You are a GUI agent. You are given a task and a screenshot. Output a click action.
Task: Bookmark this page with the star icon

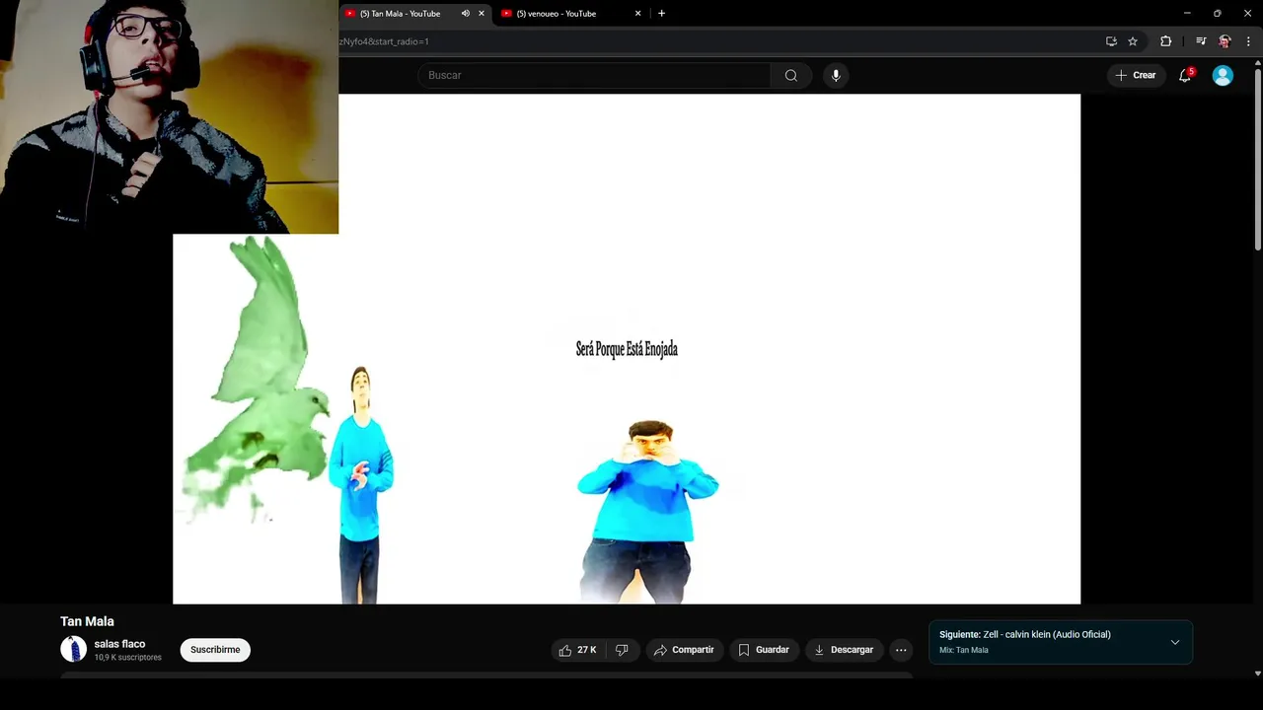[1133, 41]
